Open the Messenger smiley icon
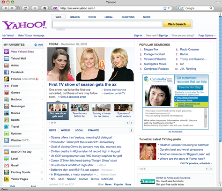222x191 pixels. 7,106
